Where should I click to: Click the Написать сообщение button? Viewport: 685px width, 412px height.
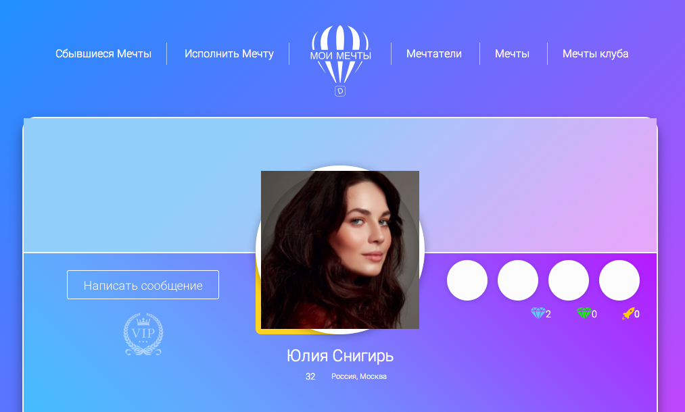click(143, 285)
